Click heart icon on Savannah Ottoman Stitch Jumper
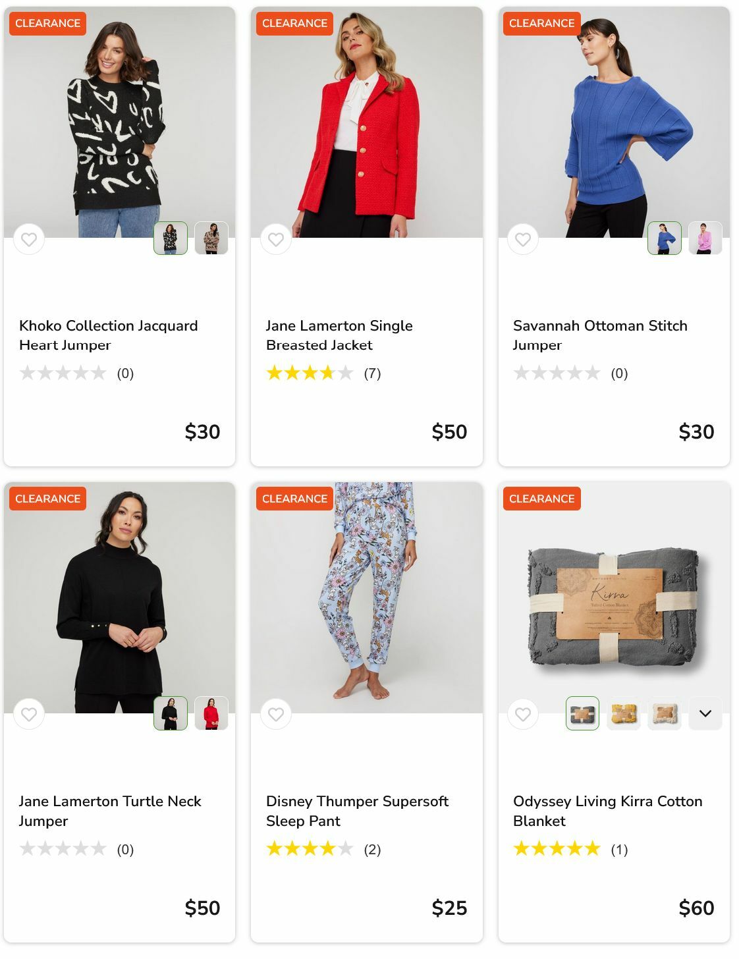 (523, 239)
